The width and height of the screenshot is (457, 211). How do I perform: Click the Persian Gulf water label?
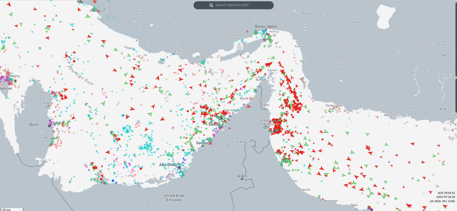point(81,77)
